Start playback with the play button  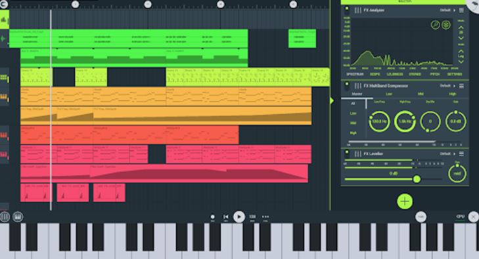point(239,217)
